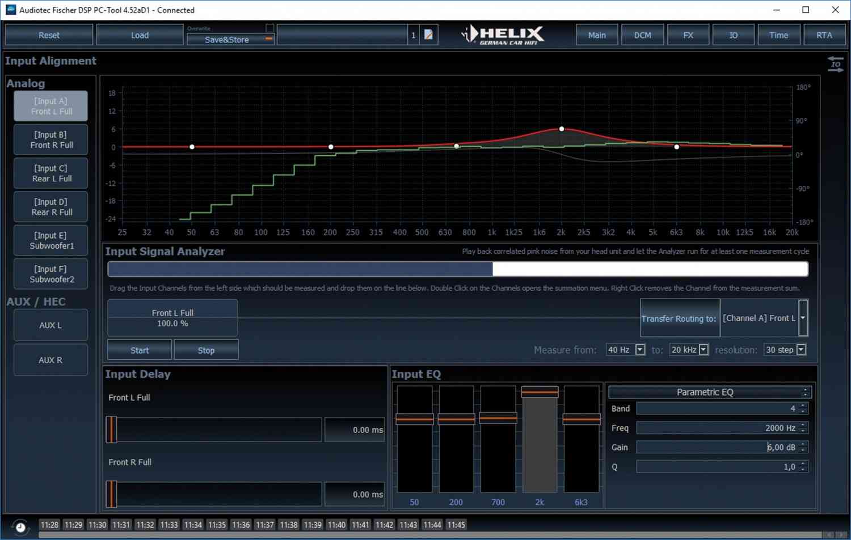This screenshot has width=851, height=540.
Task: Click the setup name field
Action: [342, 35]
